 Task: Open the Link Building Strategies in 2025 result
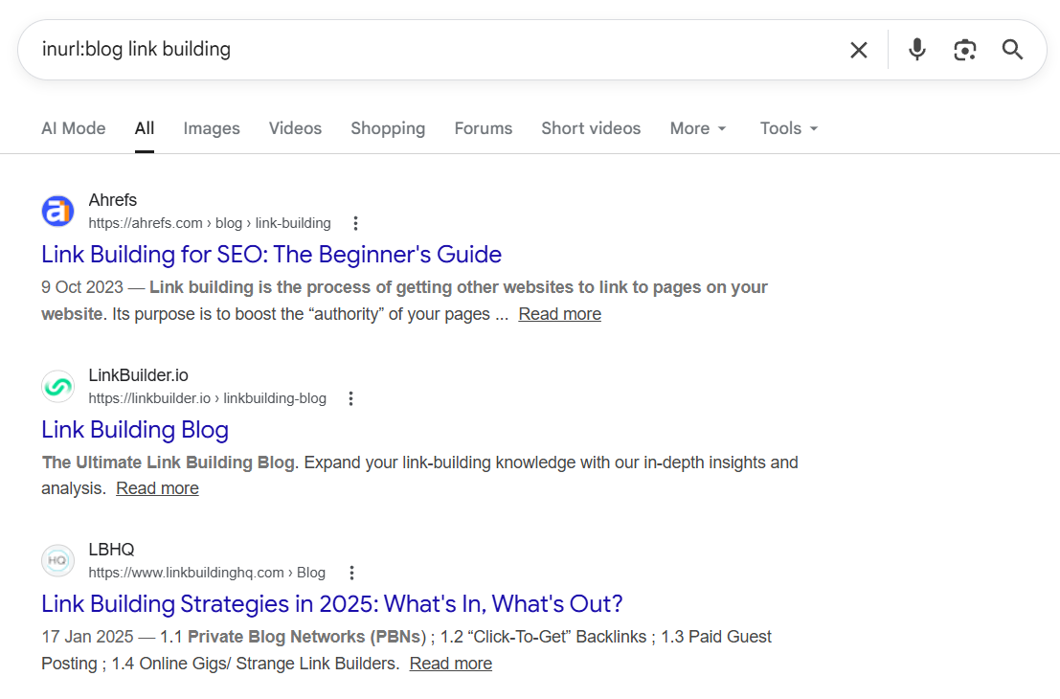330,603
